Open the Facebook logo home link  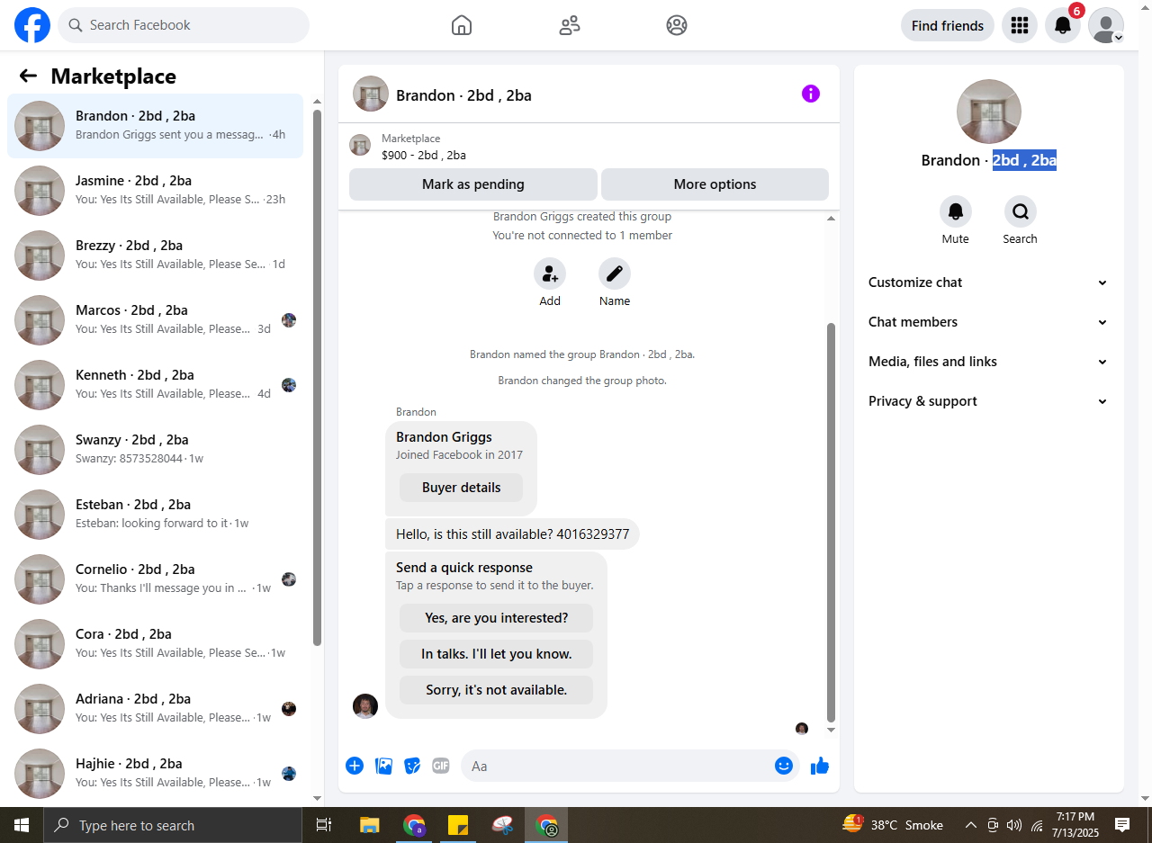(x=32, y=25)
